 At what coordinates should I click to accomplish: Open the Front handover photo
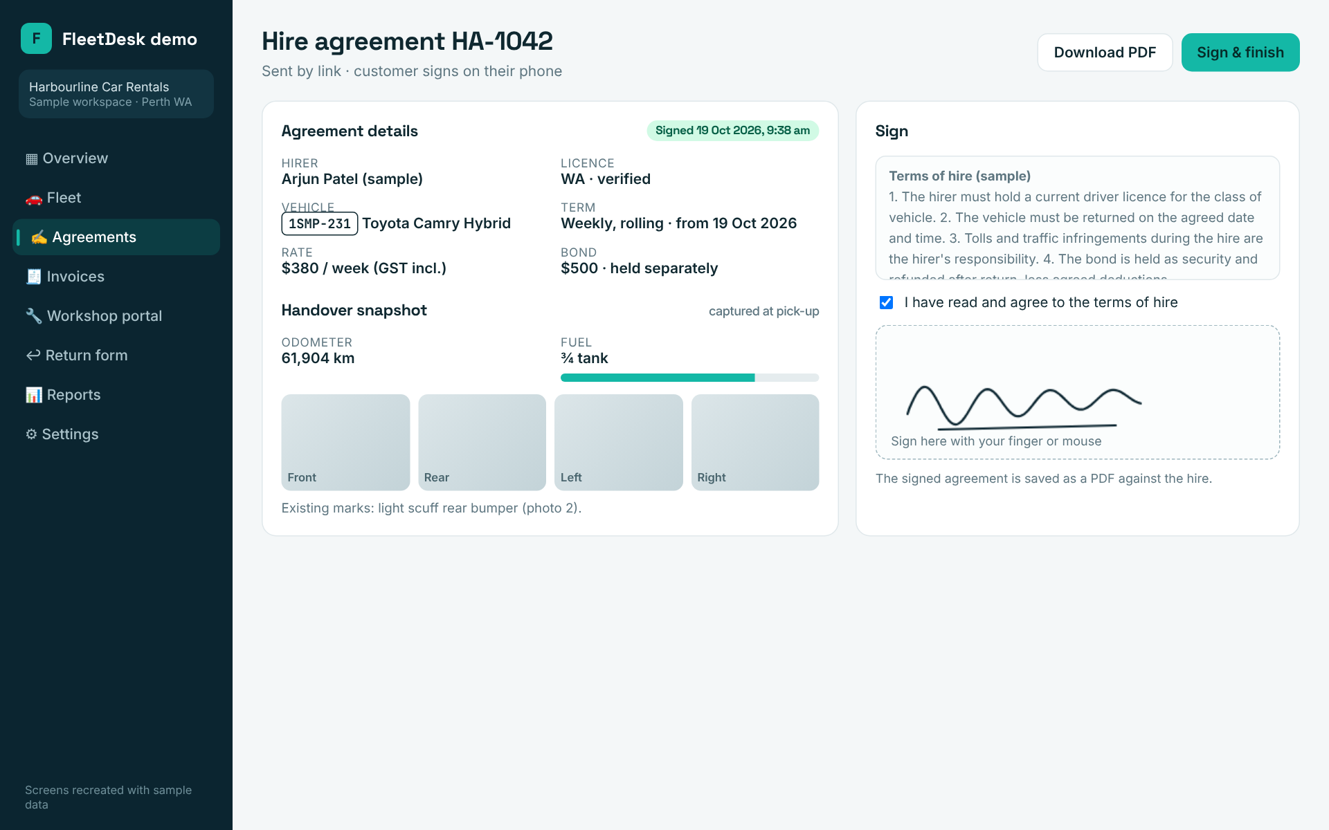[345, 443]
